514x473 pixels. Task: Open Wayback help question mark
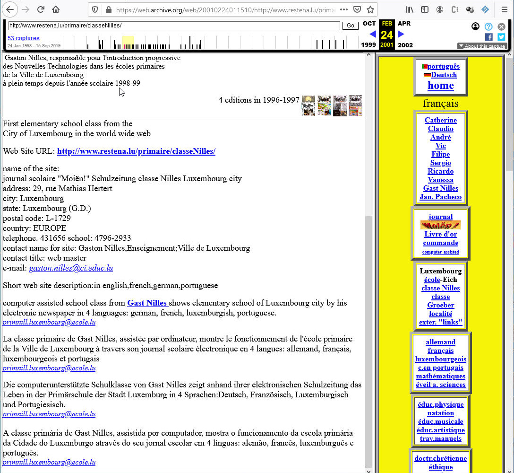488,26
